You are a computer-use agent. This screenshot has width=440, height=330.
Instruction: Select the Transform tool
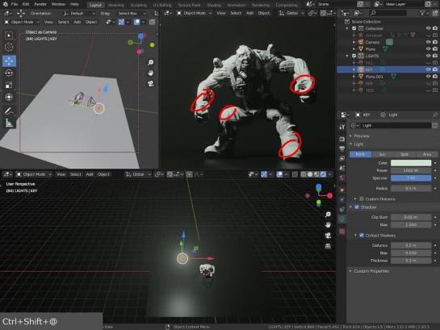[x=9, y=97]
